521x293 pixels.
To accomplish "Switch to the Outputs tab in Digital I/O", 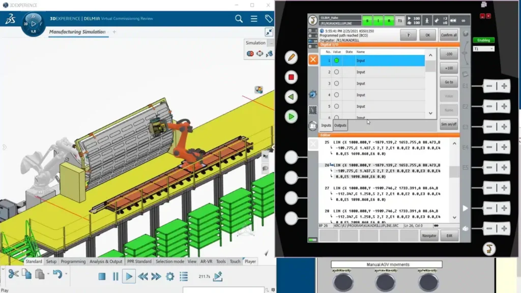I will [340, 125].
